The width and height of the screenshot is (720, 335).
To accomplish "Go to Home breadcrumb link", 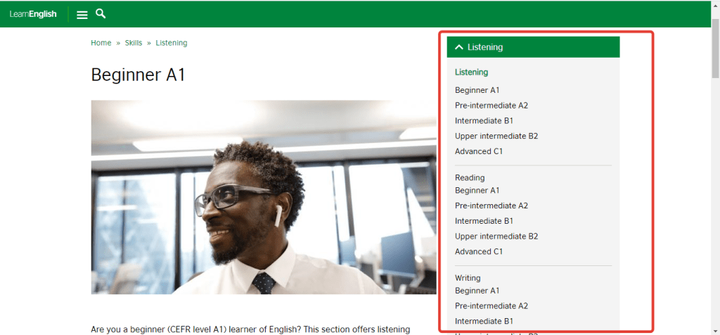I will pyautogui.click(x=101, y=43).
